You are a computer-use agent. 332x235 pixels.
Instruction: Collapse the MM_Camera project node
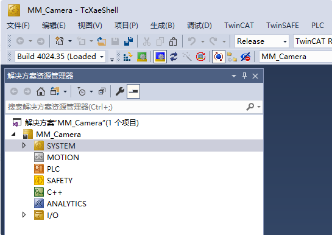[14, 134]
